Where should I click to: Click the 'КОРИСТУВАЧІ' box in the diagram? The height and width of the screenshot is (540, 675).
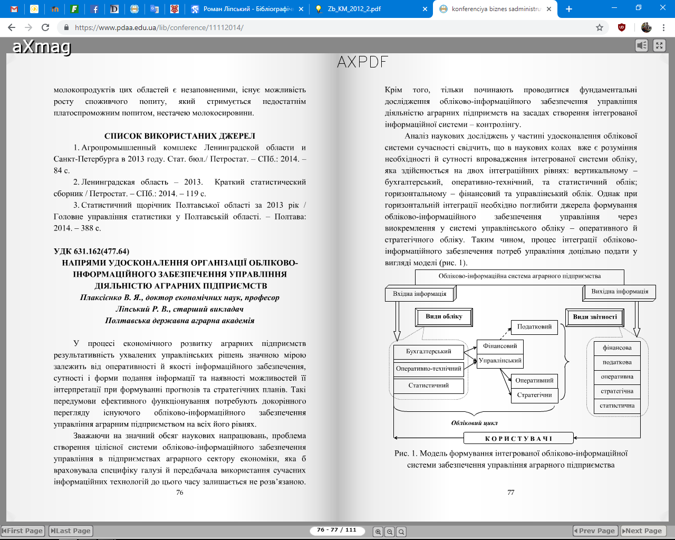pos(518,438)
